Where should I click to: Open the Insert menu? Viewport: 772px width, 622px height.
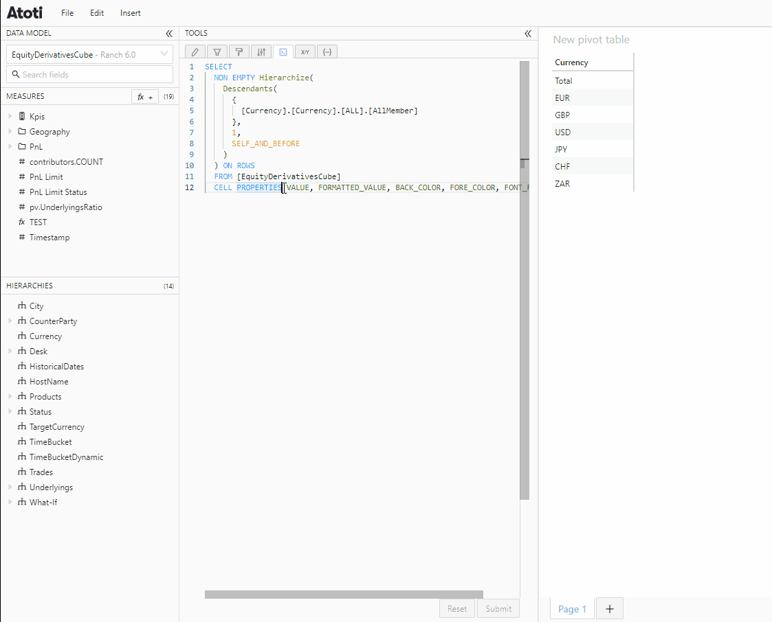pos(131,13)
